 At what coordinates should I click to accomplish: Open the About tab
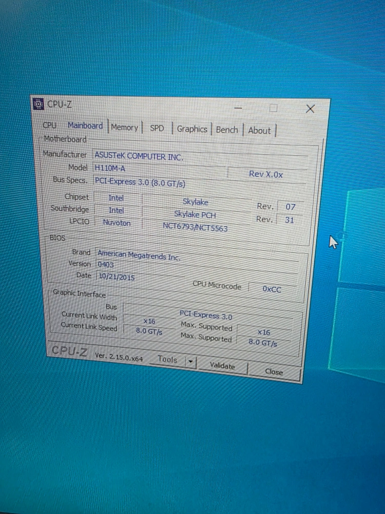[259, 131]
